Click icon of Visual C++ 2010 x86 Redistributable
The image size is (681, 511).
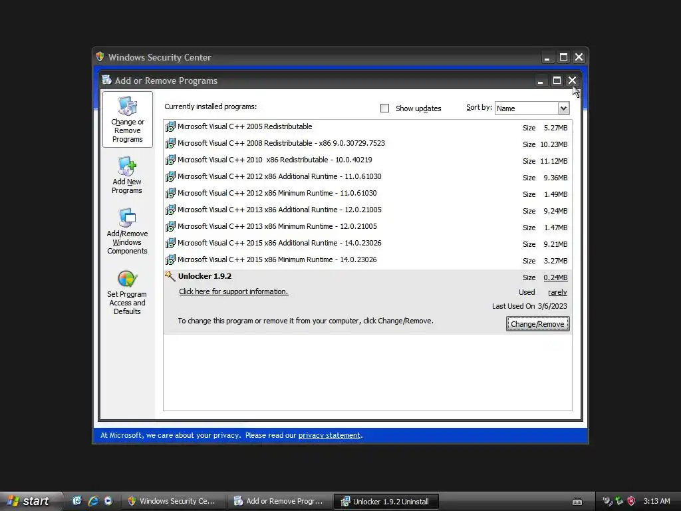pos(170,160)
